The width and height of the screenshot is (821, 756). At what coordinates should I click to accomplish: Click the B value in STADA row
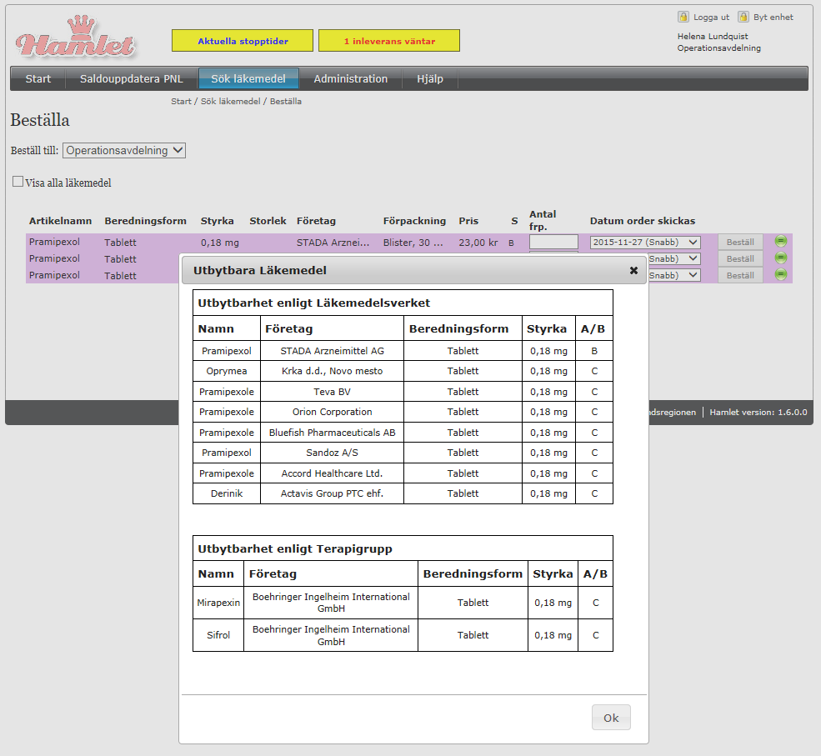click(594, 351)
